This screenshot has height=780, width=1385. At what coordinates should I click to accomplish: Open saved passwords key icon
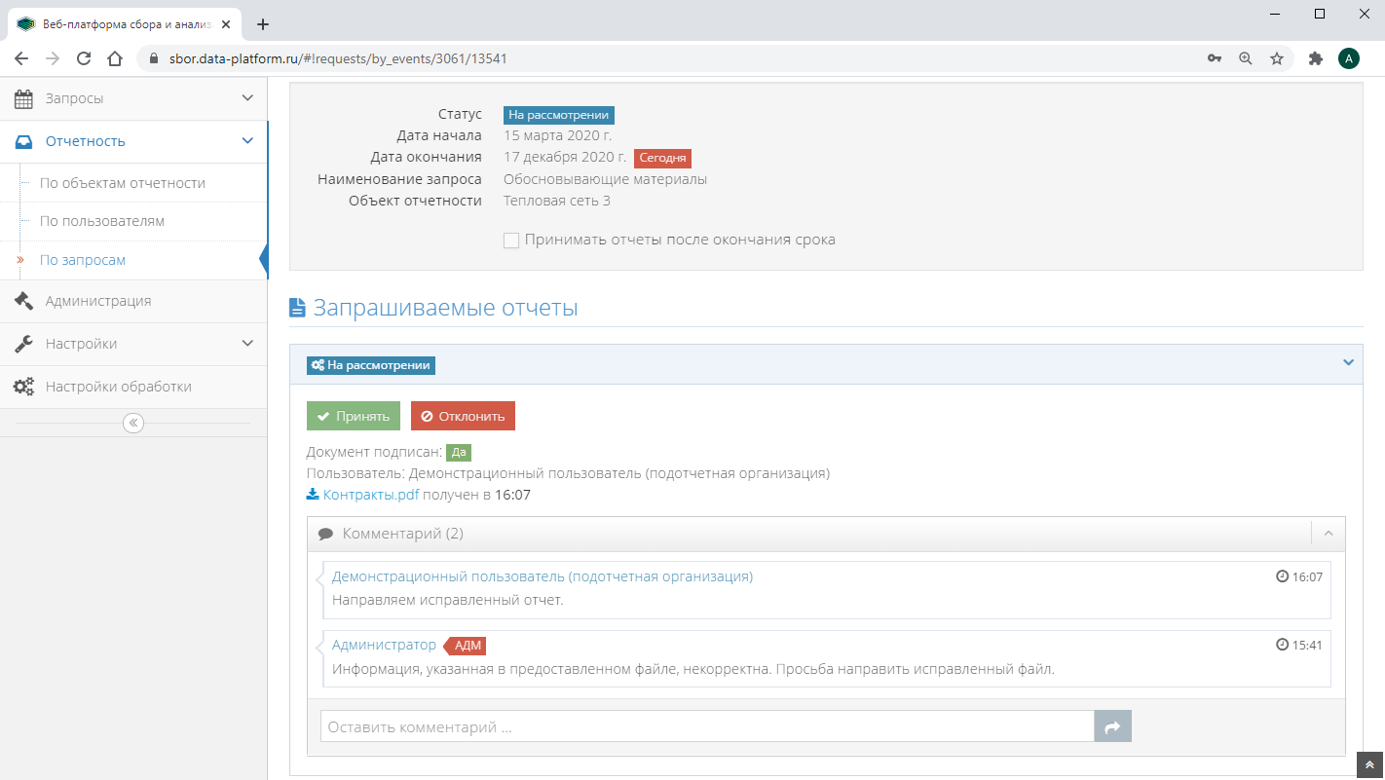[x=1215, y=58]
